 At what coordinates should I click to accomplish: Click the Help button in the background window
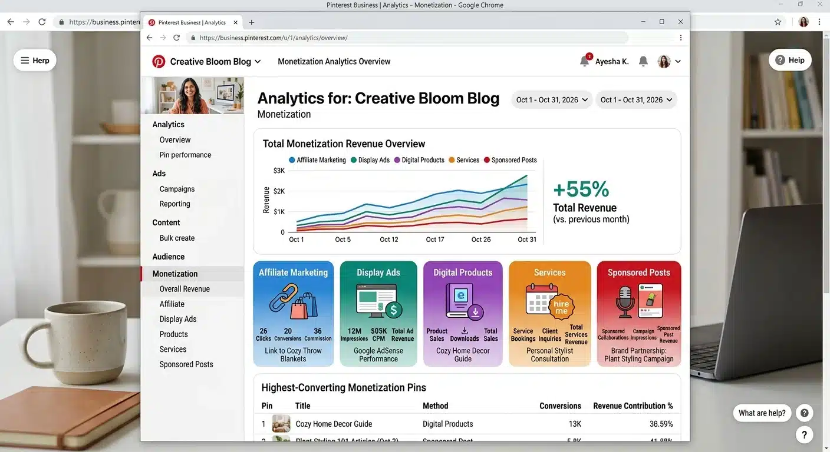pos(790,60)
